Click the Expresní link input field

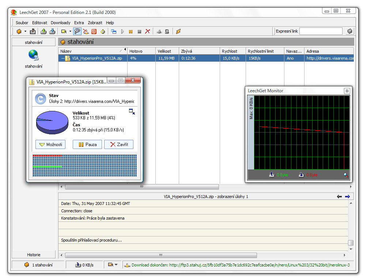pyautogui.click(x=321, y=31)
